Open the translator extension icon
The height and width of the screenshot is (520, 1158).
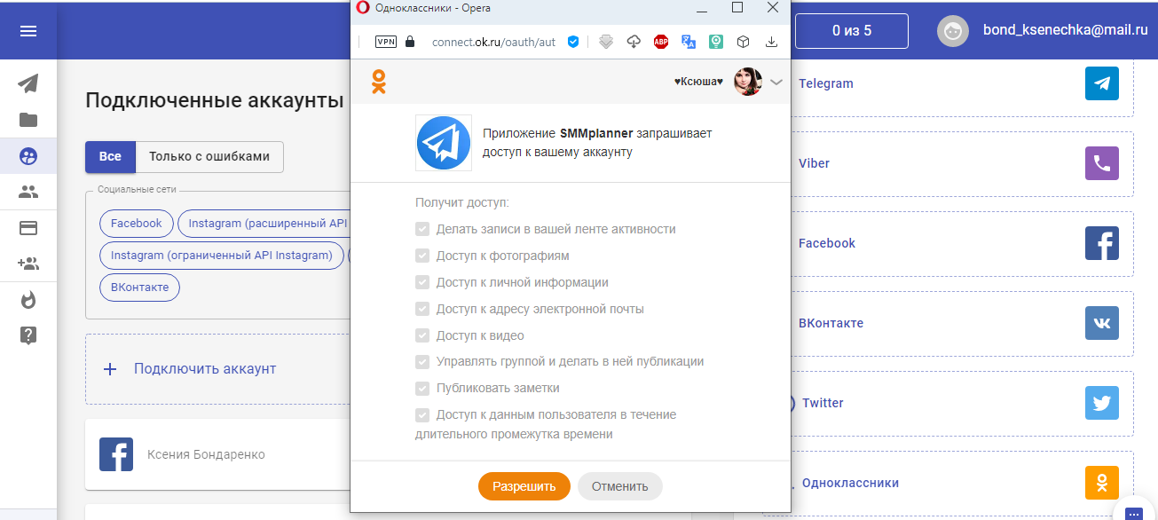tap(689, 41)
